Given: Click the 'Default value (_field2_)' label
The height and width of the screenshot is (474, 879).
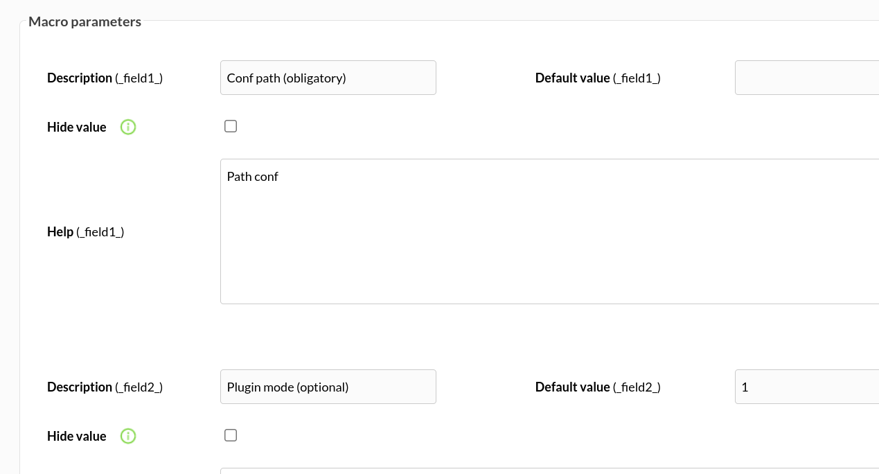Looking at the screenshot, I should click(x=598, y=387).
